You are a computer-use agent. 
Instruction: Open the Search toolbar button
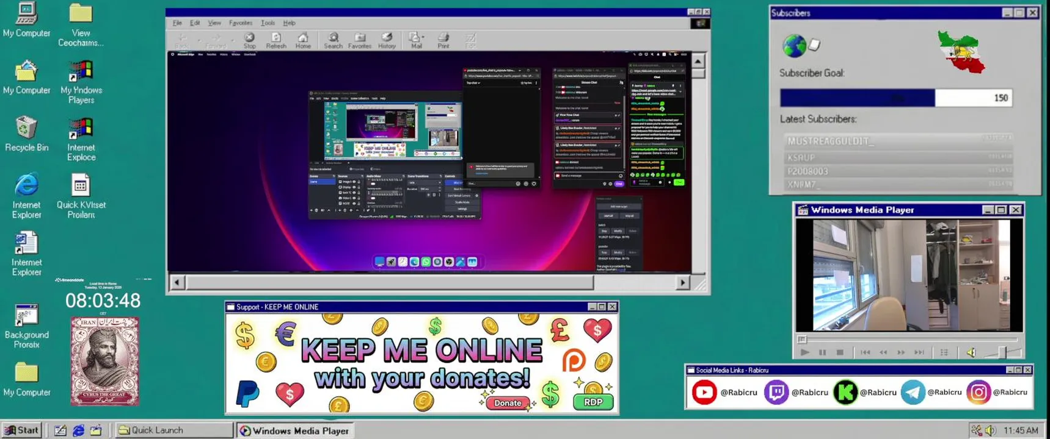click(333, 40)
